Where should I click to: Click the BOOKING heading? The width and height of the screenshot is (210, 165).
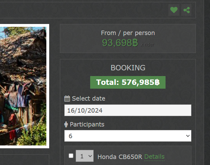[128, 68]
